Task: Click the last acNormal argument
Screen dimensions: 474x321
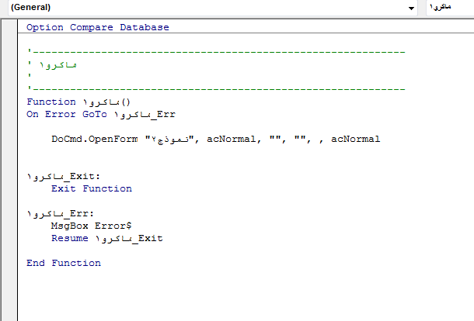Action: click(356, 139)
